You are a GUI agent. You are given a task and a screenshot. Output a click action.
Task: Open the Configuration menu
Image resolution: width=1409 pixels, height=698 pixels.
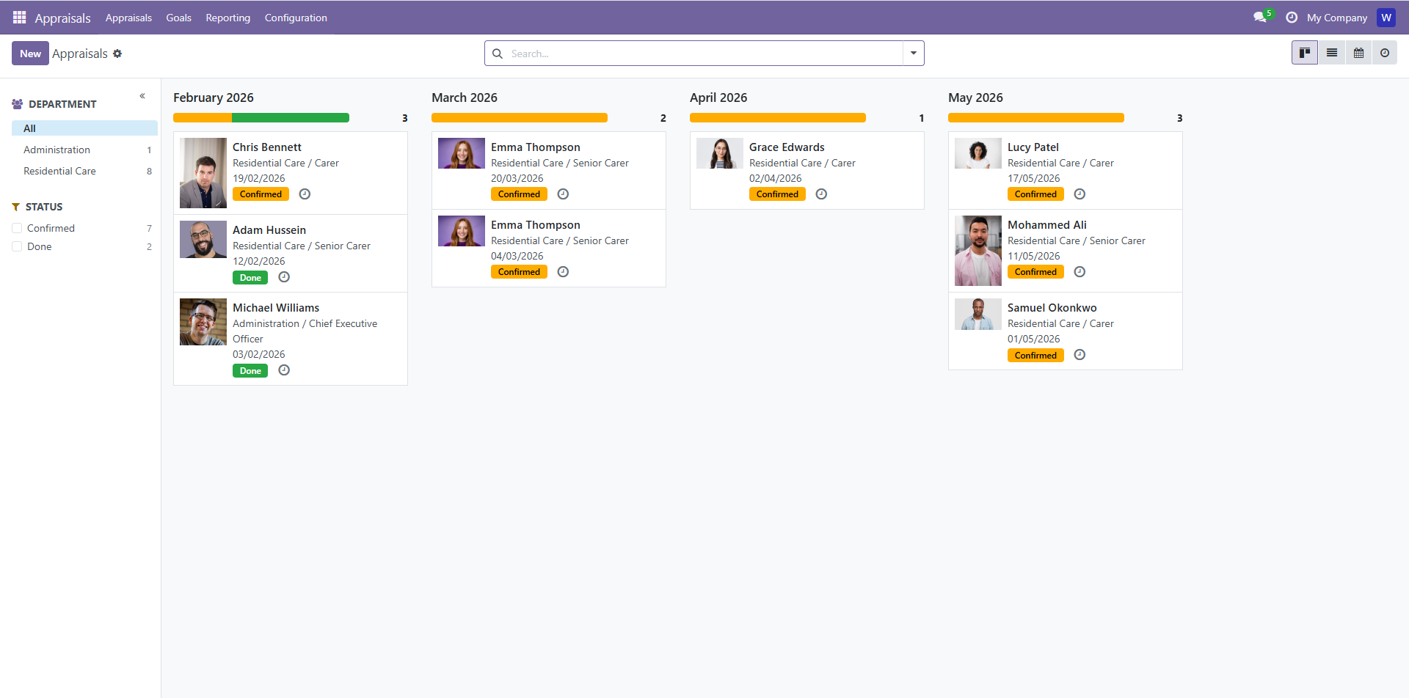pos(296,18)
